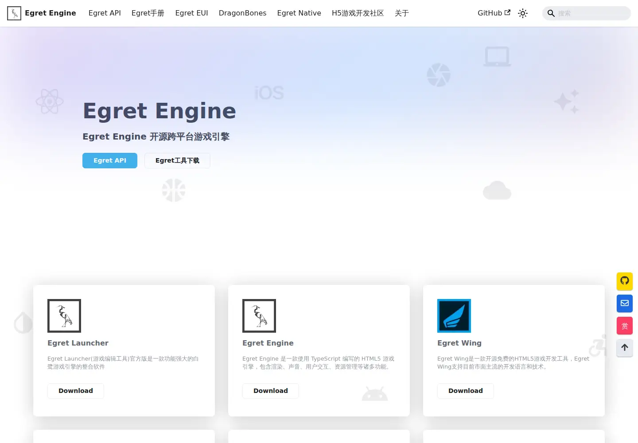Click the yellow GitHub floating icon
This screenshot has width=638, height=443.
tap(625, 281)
